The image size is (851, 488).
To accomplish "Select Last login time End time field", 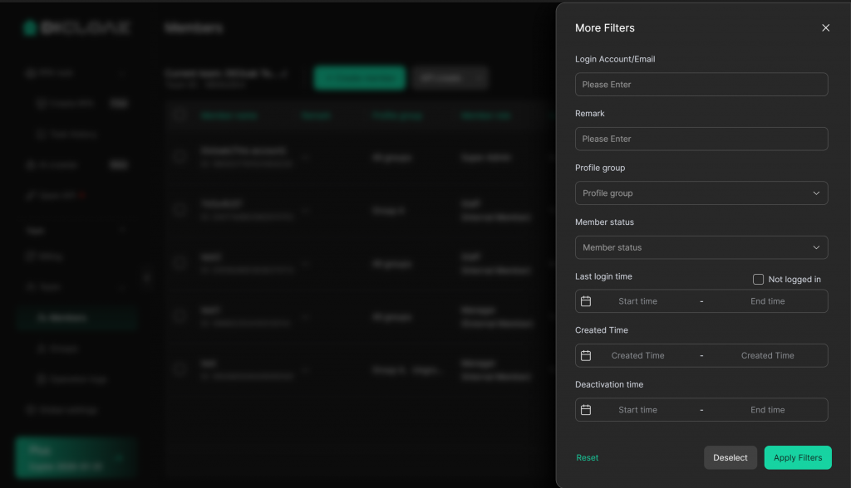I will click(767, 301).
